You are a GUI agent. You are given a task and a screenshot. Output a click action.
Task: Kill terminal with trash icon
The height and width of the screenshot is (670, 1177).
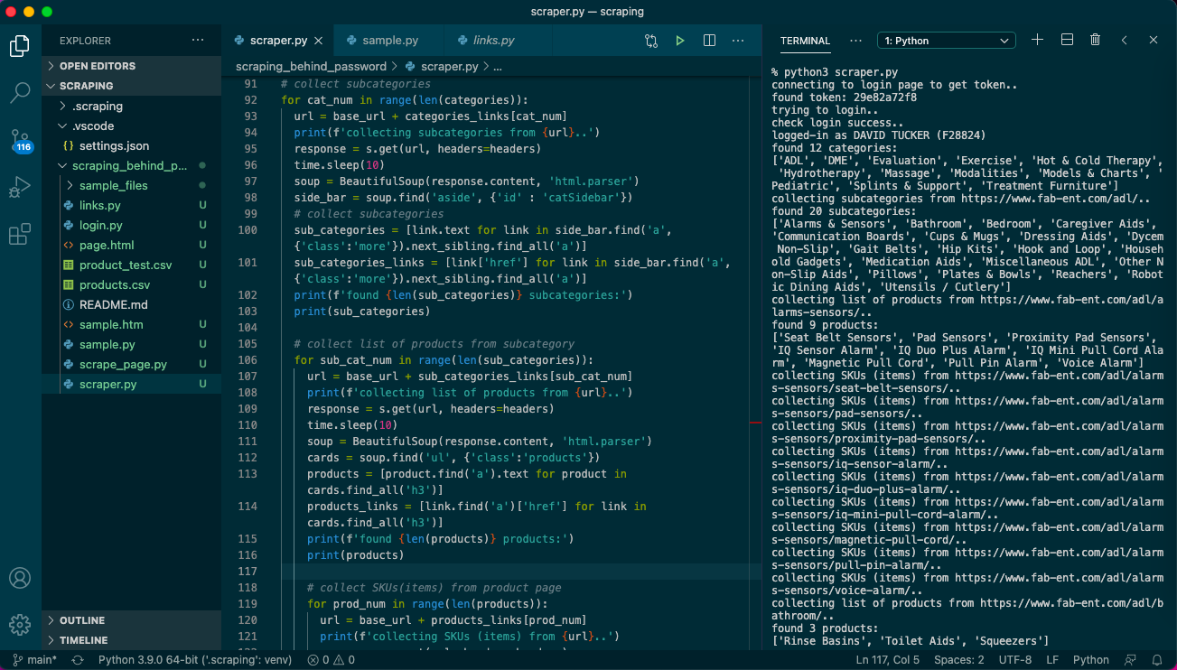click(x=1096, y=40)
